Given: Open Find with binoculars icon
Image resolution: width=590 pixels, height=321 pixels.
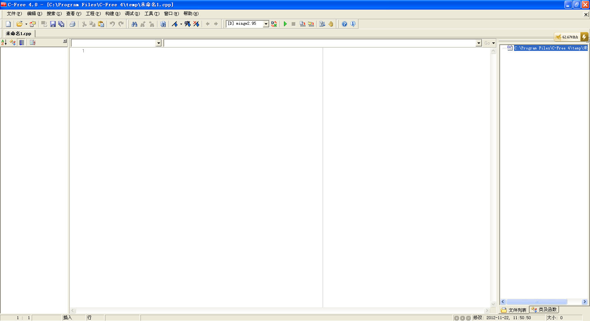Looking at the screenshot, I should [134, 24].
